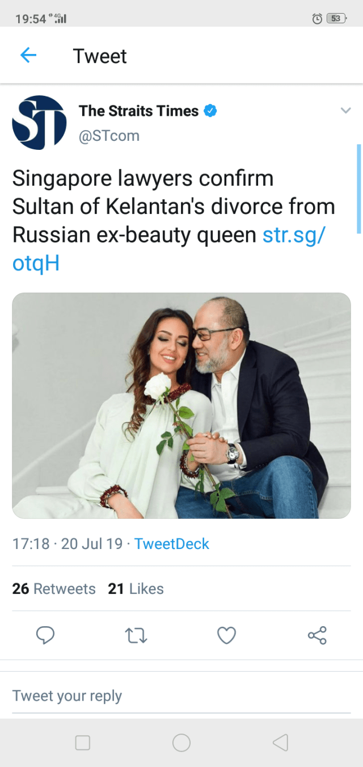Image resolution: width=363 pixels, height=767 pixels.
Task: Show the 26 Retweets list
Action: [x=54, y=589]
